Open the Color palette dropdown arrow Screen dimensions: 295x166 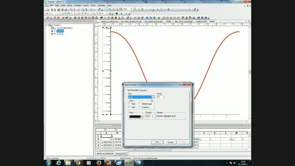pyautogui.click(x=142, y=117)
